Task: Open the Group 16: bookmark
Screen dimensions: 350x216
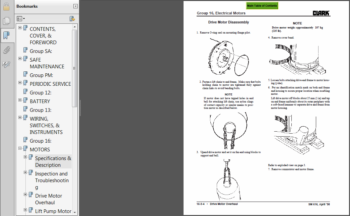Action: (x=41, y=141)
